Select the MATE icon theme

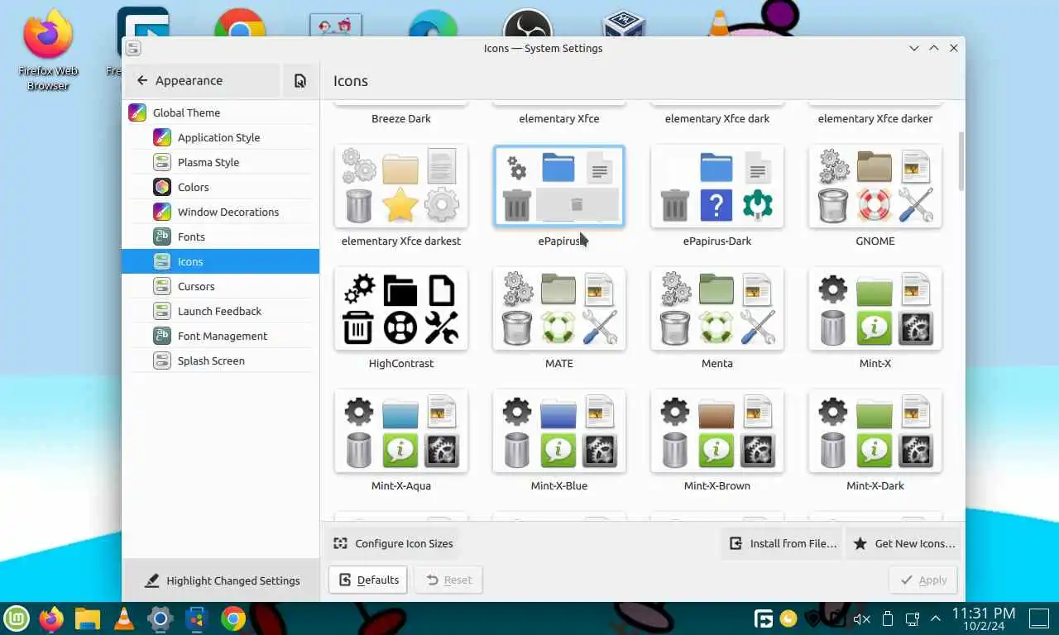(x=559, y=308)
